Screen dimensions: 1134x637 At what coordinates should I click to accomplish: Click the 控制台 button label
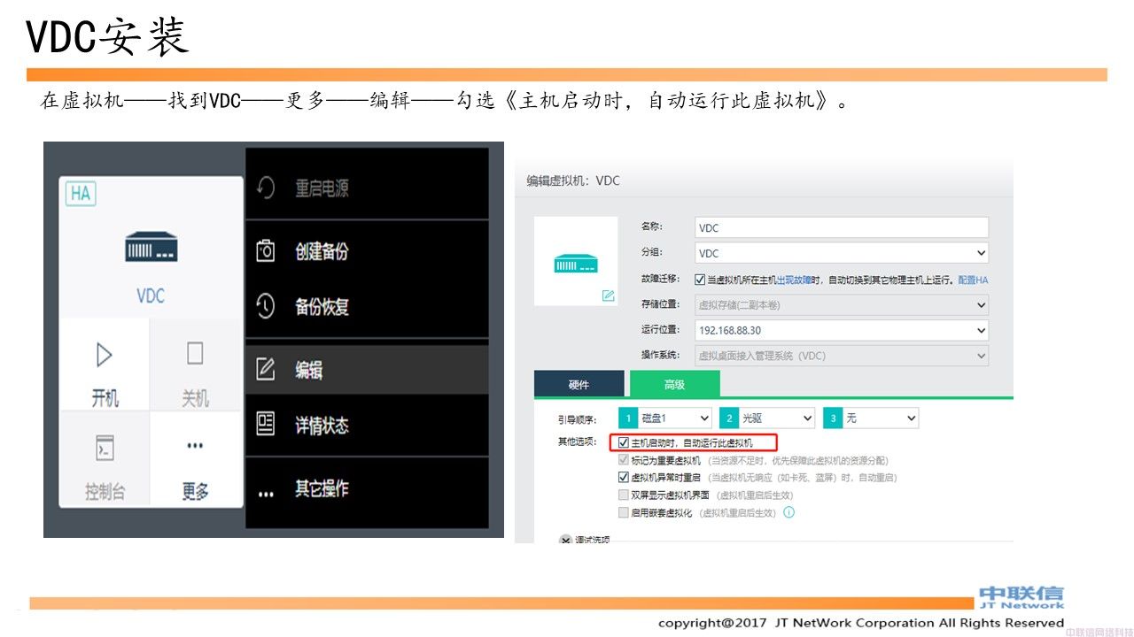pos(105,492)
